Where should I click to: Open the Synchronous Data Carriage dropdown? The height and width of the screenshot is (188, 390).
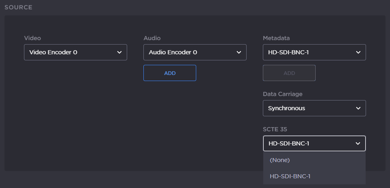(308, 108)
